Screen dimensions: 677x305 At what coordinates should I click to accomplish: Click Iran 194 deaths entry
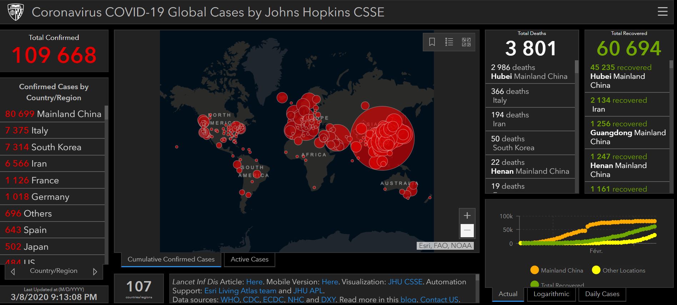530,119
